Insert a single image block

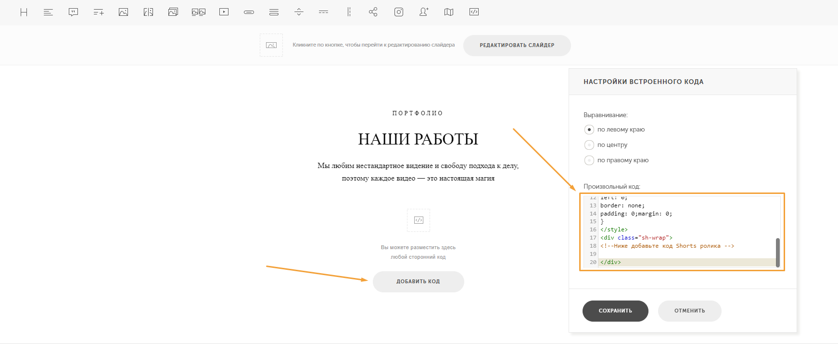click(123, 12)
